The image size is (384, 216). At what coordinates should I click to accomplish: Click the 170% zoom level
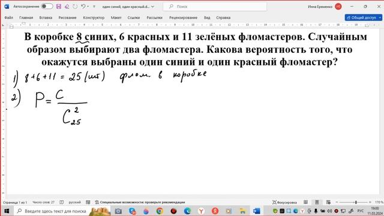(379, 202)
